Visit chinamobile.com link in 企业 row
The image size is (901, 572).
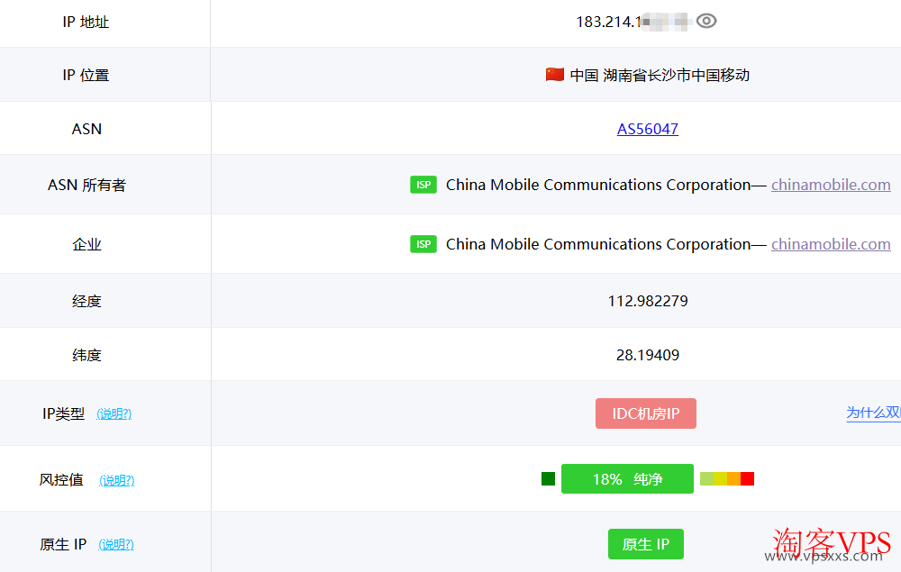pos(831,243)
